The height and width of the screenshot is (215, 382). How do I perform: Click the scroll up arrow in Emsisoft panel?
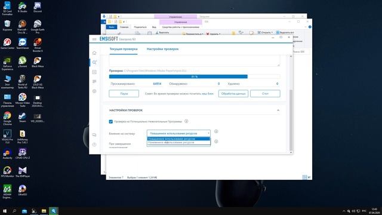[x=291, y=56]
